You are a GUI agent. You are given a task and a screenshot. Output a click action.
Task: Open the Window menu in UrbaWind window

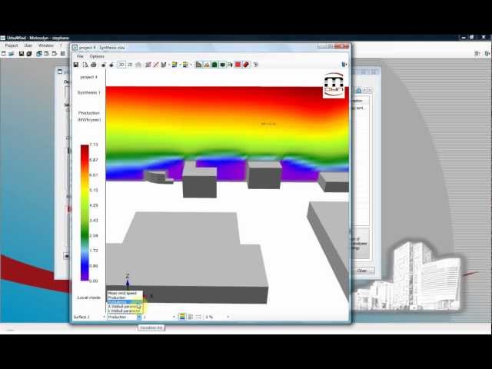46,45
